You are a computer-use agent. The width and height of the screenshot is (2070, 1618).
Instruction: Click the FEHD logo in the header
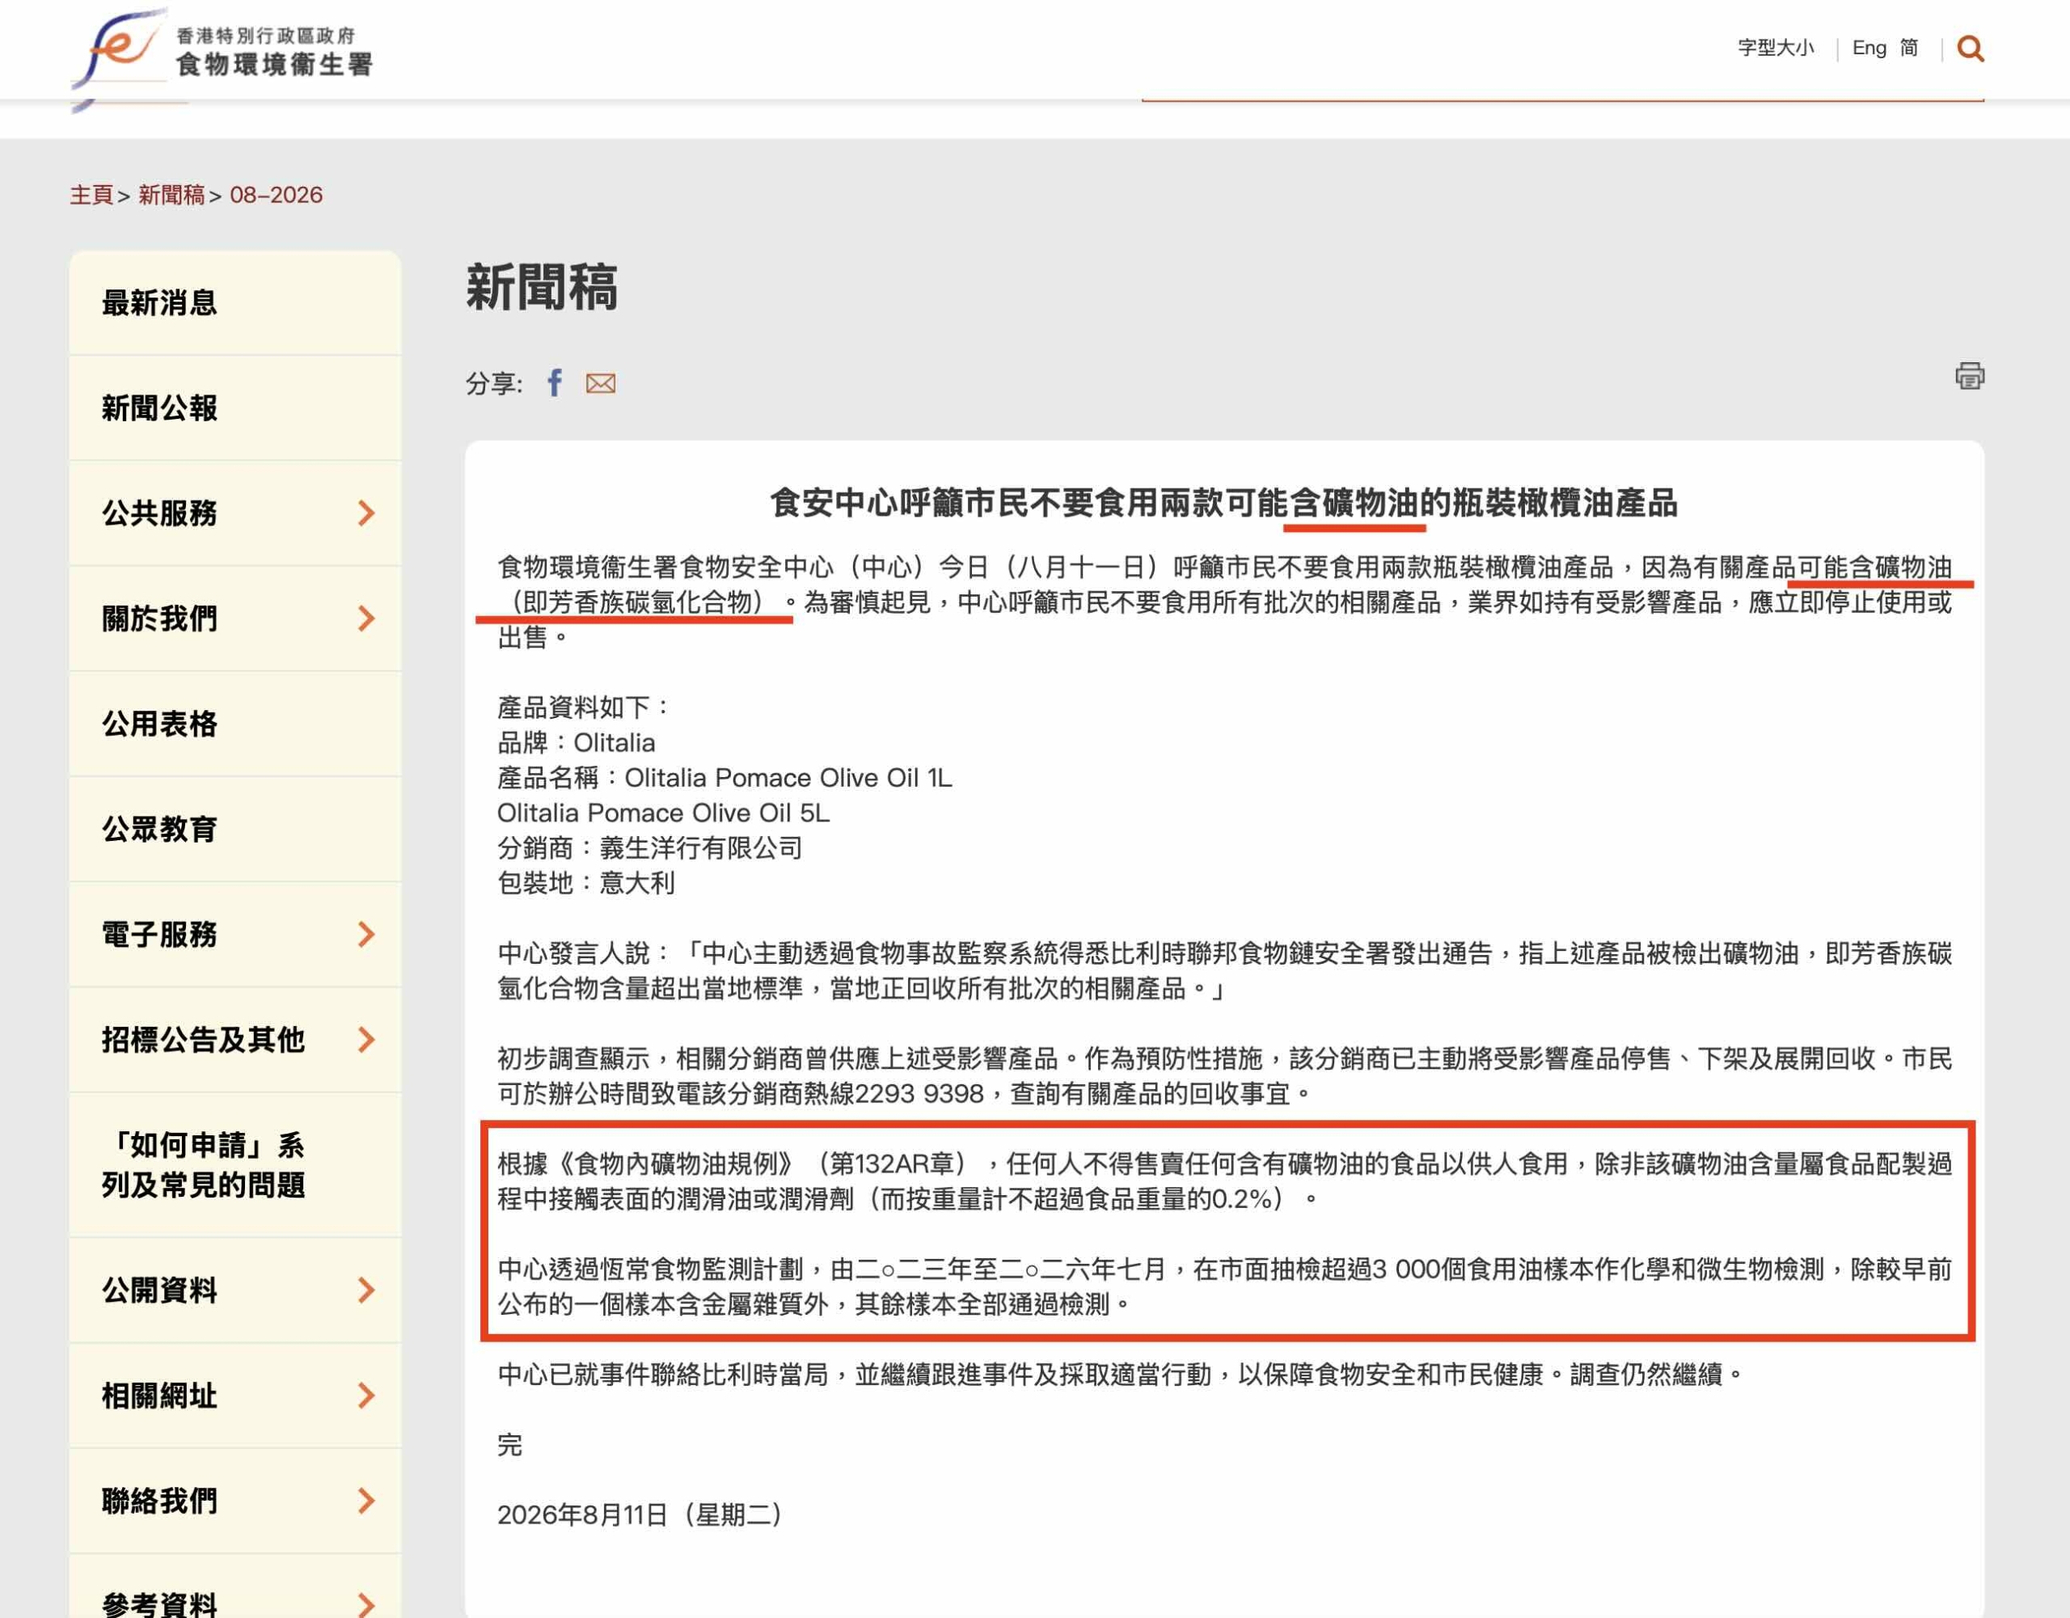(x=224, y=52)
